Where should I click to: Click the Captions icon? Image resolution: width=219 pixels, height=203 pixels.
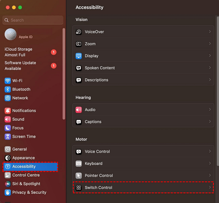pyautogui.click(x=79, y=122)
